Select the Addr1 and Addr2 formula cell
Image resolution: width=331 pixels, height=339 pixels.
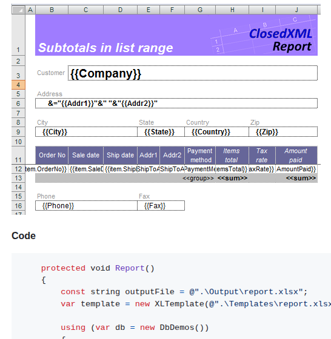pyautogui.click(x=176, y=104)
